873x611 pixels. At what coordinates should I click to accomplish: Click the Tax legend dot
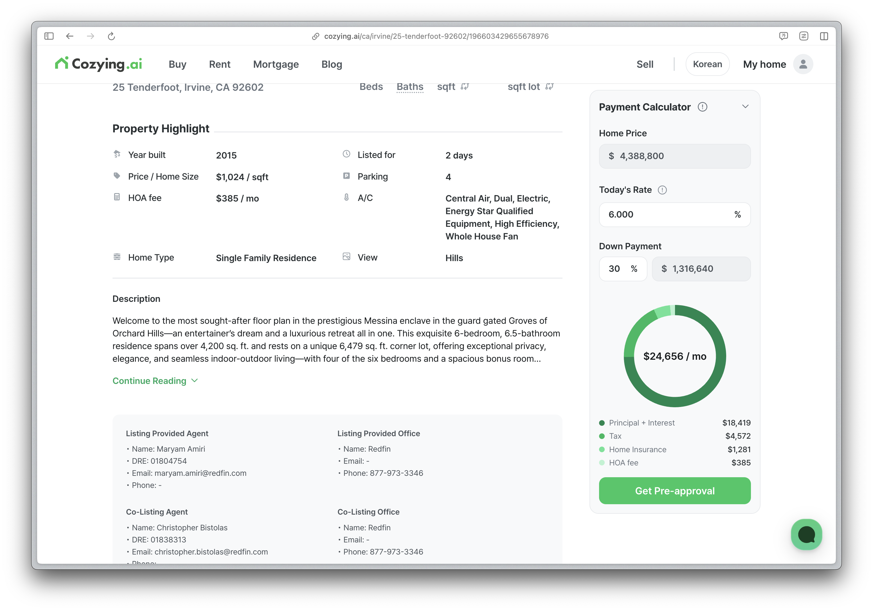pyautogui.click(x=602, y=436)
